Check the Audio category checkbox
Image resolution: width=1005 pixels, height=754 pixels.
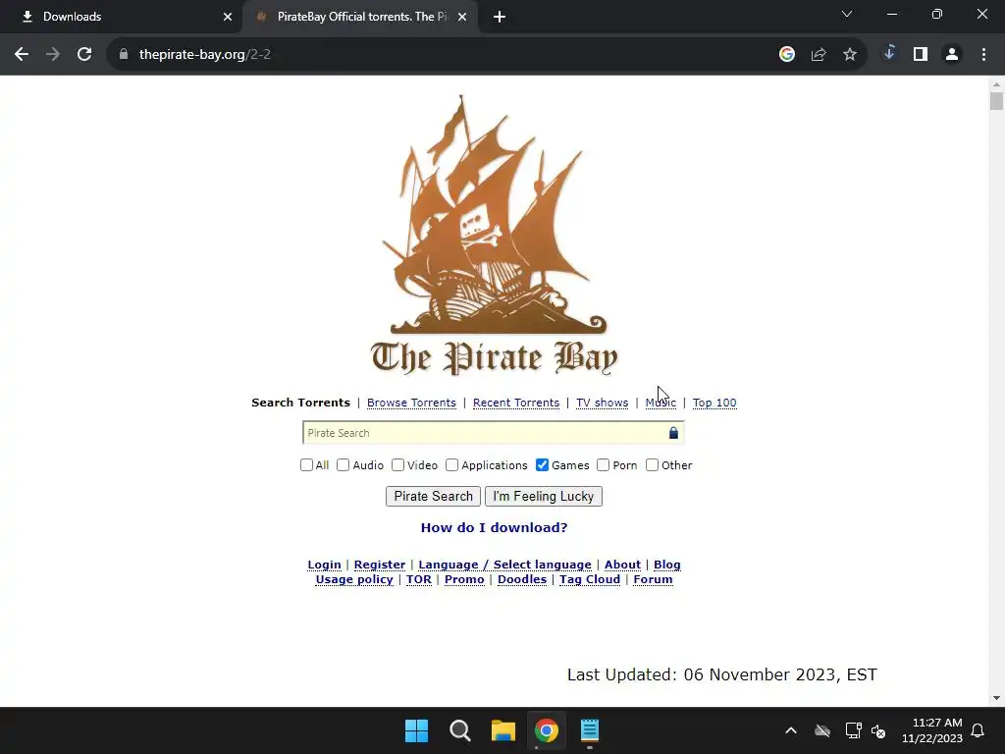tap(343, 464)
